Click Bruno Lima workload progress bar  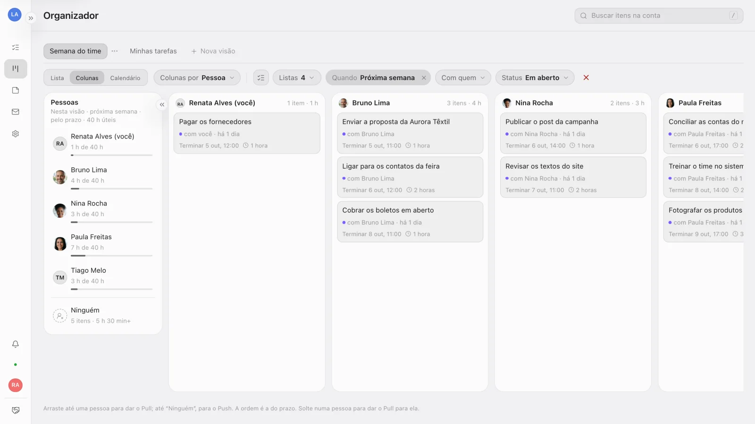coord(112,189)
